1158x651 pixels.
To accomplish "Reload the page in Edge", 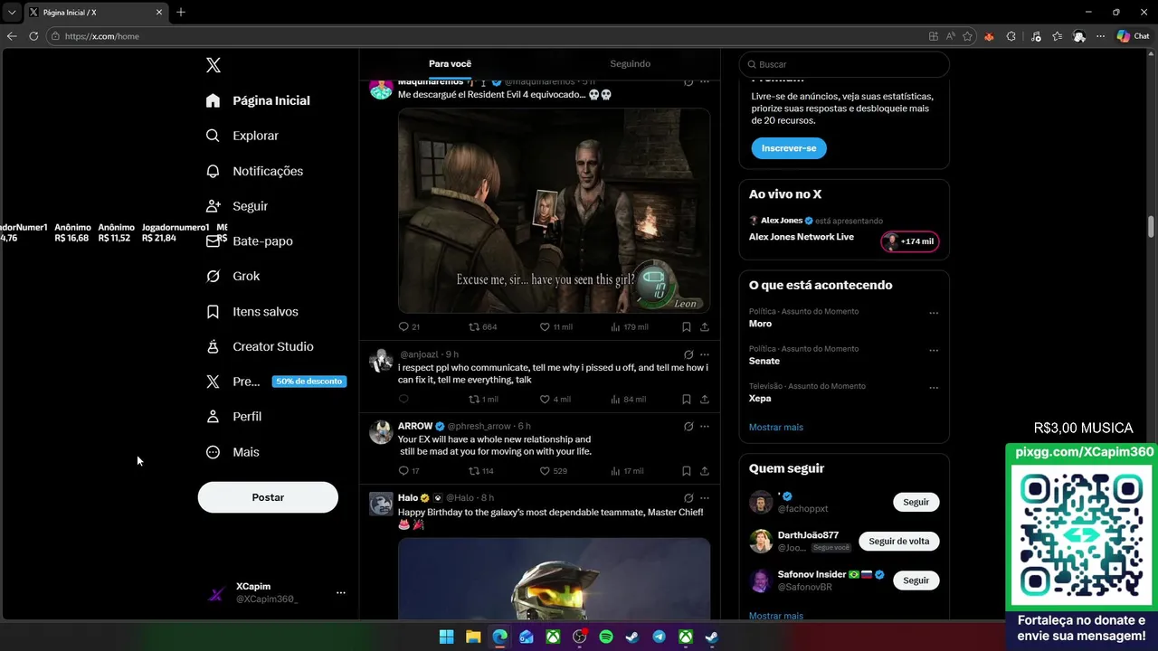I will 33,36.
